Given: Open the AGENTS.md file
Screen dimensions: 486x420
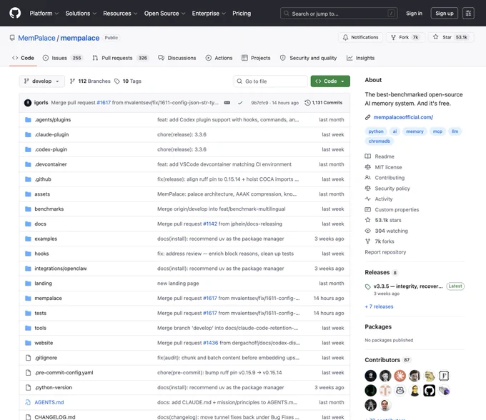Looking at the screenshot, I should (x=49, y=402).
